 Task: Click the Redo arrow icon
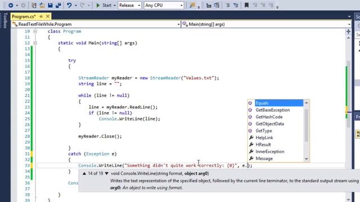(x=82, y=5)
